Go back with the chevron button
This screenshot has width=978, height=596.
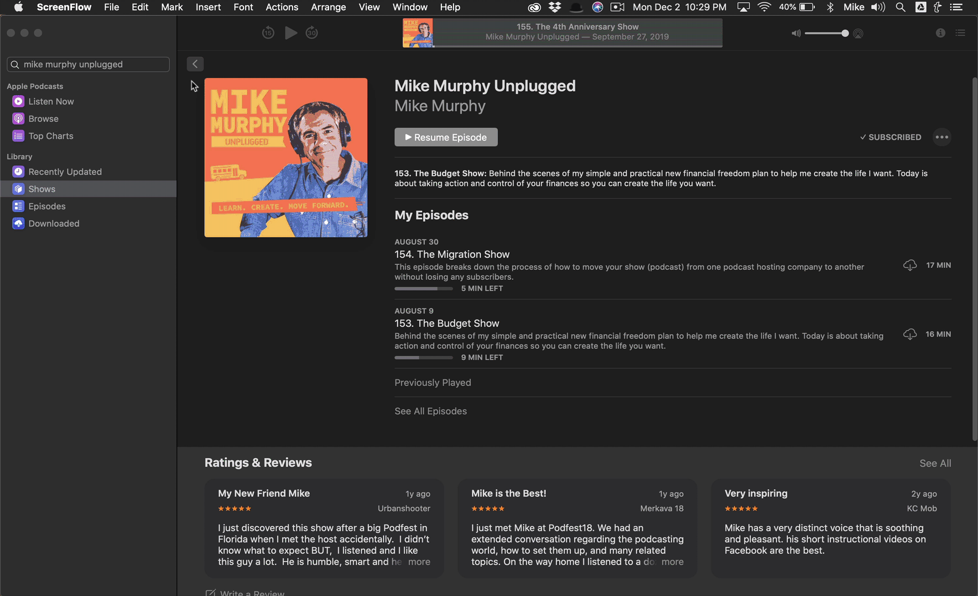tap(195, 64)
